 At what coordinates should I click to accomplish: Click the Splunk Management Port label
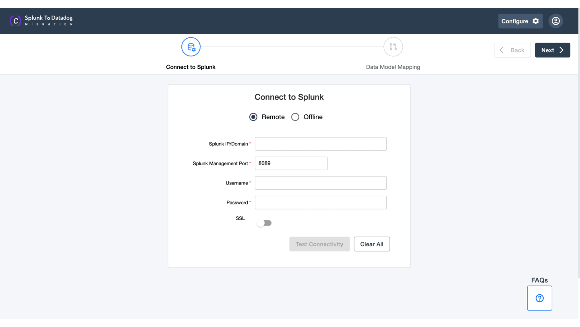coord(220,163)
